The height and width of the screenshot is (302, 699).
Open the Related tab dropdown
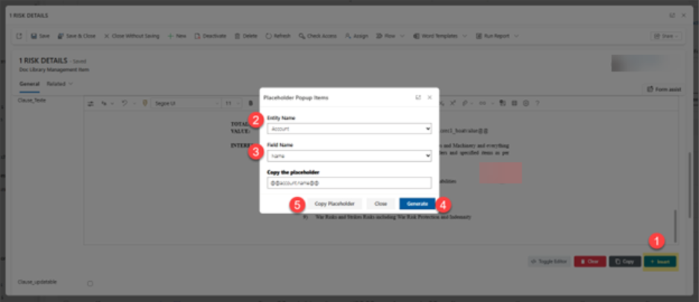pyautogui.click(x=60, y=84)
